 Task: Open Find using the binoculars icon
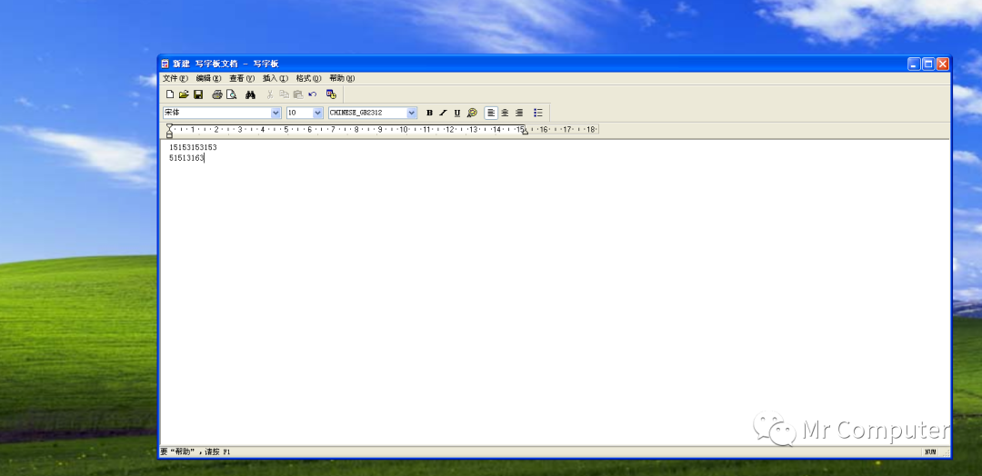pos(251,94)
